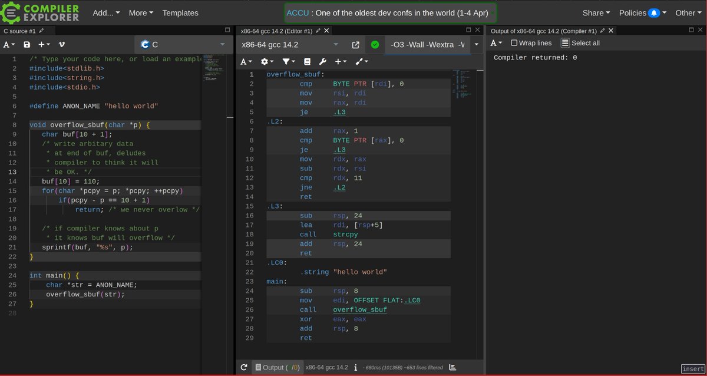Expand the compiler options dropdown arrow
This screenshot has height=376, width=707.
(x=477, y=45)
